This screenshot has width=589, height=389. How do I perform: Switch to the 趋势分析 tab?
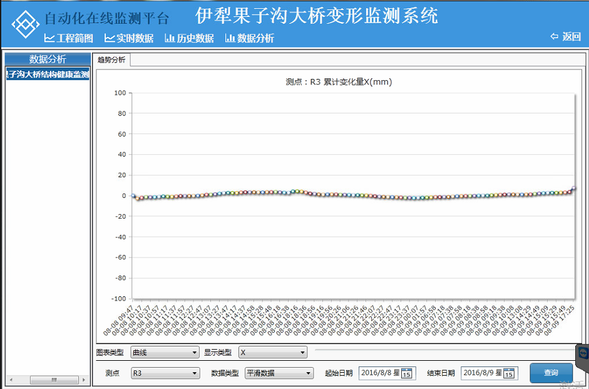click(x=111, y=60)
